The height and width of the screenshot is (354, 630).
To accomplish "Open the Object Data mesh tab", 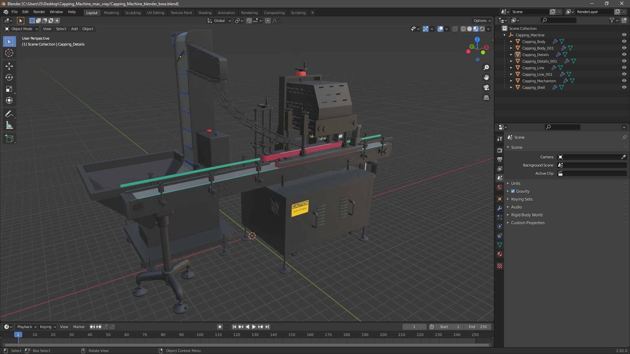I will pos(500,245).
